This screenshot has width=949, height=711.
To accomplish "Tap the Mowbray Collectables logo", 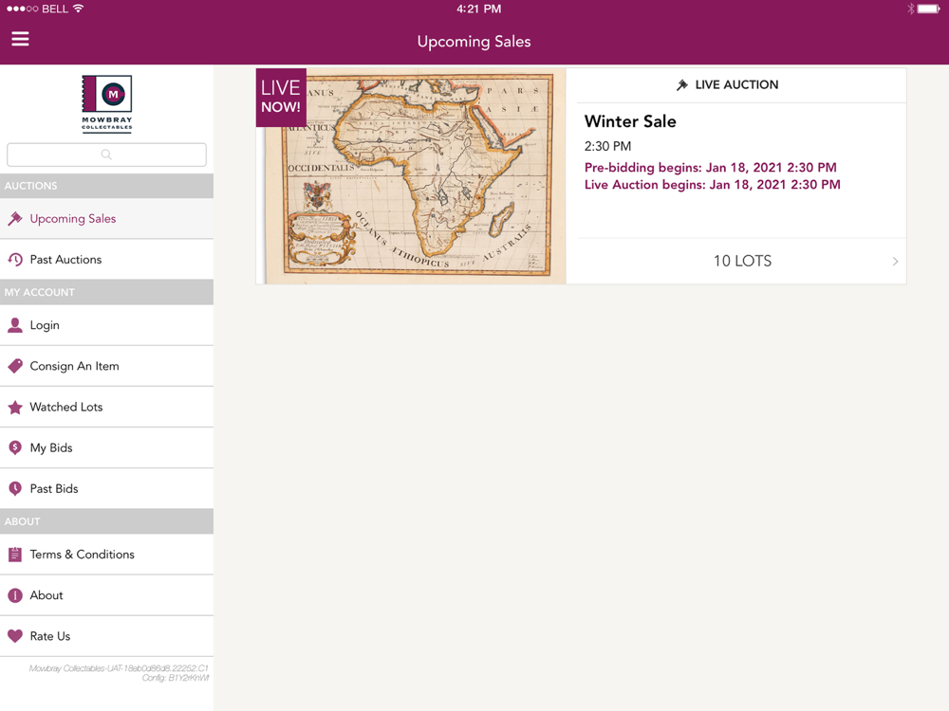I will 106,104.
